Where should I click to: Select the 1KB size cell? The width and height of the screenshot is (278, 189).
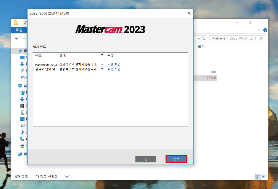click(213, 72)
